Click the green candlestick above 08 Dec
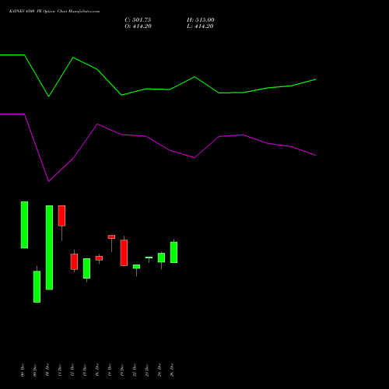The image size is (389, 389). [24, 225]
